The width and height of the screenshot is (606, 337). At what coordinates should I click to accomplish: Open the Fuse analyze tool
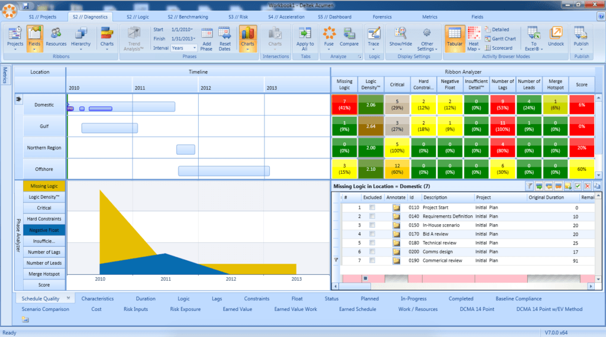coord(329,38)
